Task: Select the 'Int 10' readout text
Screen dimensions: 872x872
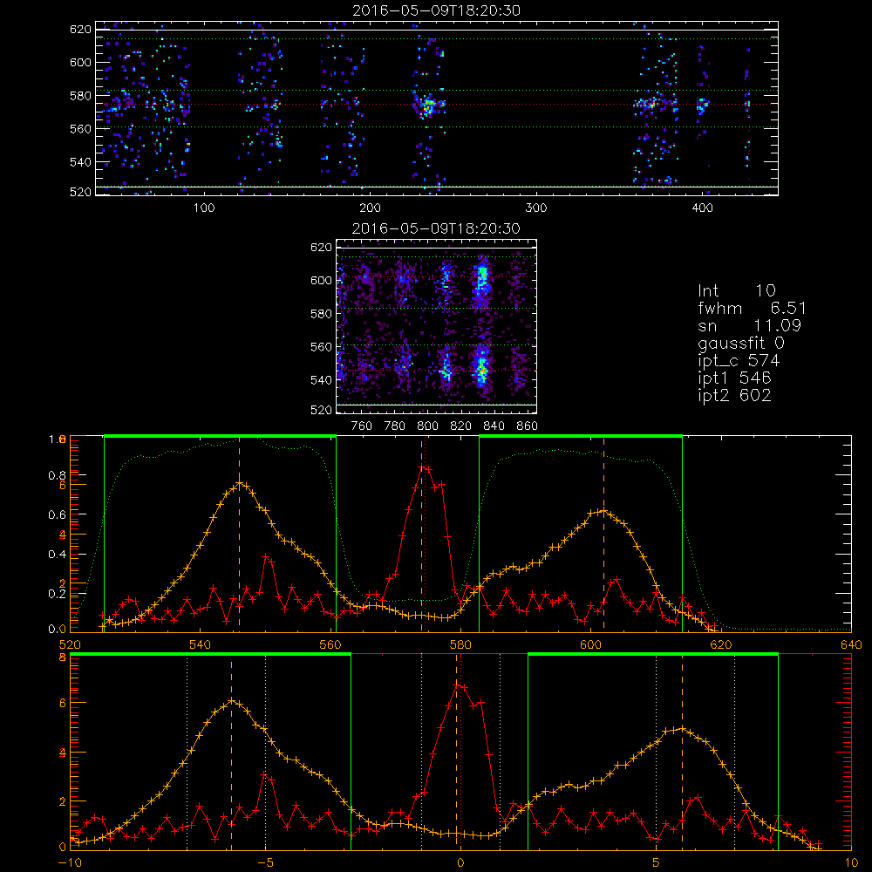Action: 737,291
